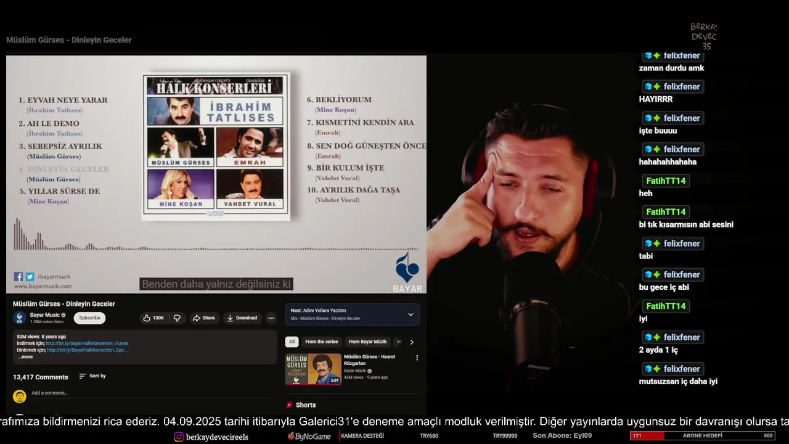The image size is (789, 444).
Task: Click the subtitle Benden daha yalnız değilsiniz ki
Action: point(216,284)
